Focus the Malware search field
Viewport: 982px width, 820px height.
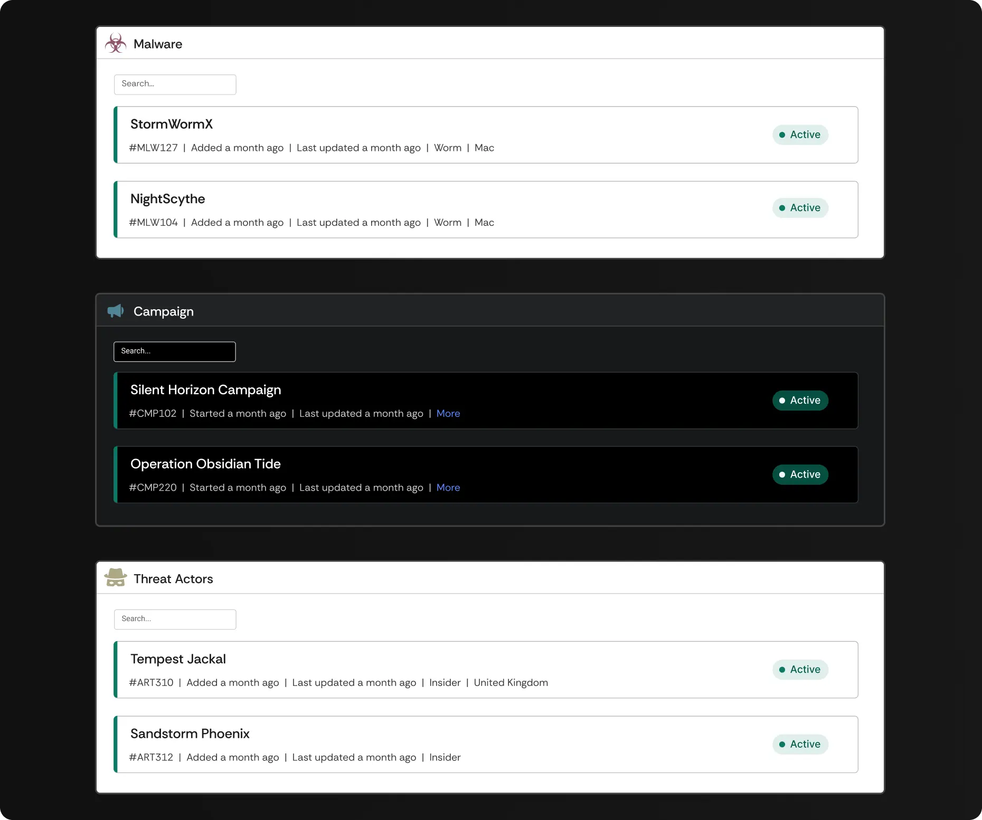pos(175,84)
